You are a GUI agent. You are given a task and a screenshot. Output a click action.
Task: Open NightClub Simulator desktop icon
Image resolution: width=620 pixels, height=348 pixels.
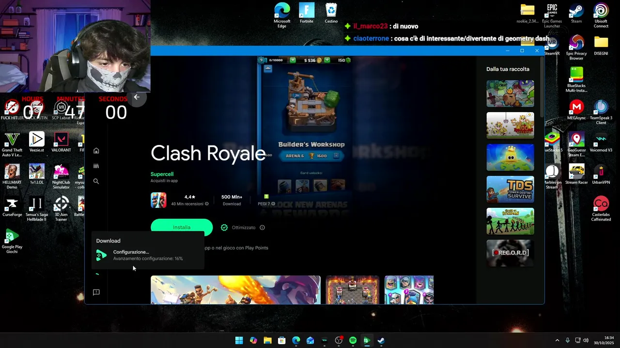tap(61, 176)
